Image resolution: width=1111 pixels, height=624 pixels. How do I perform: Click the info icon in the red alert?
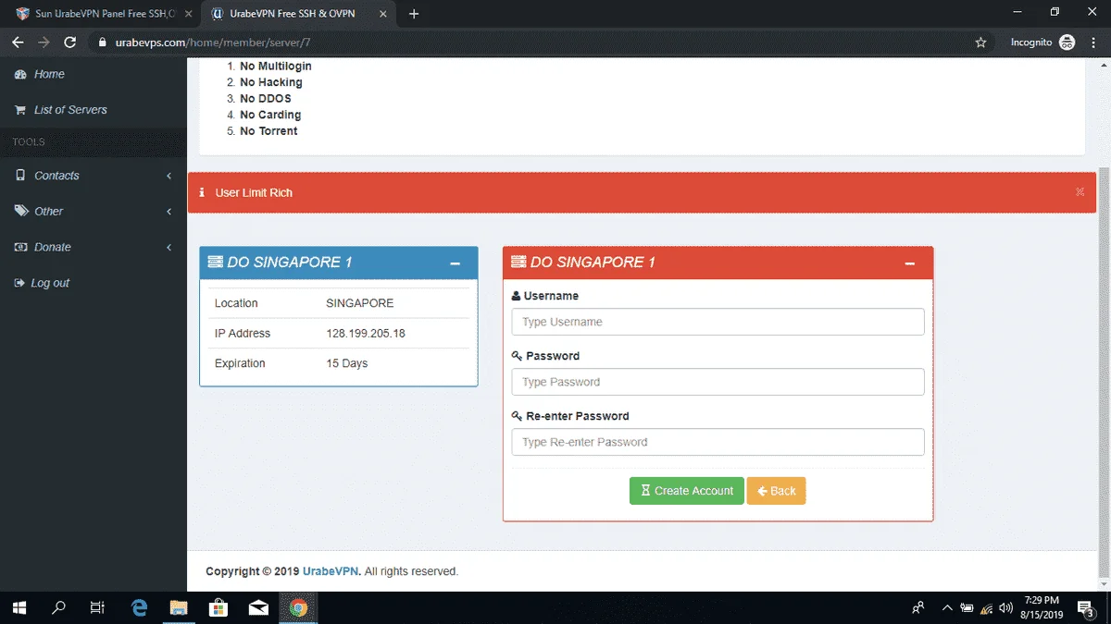(202, 192)
